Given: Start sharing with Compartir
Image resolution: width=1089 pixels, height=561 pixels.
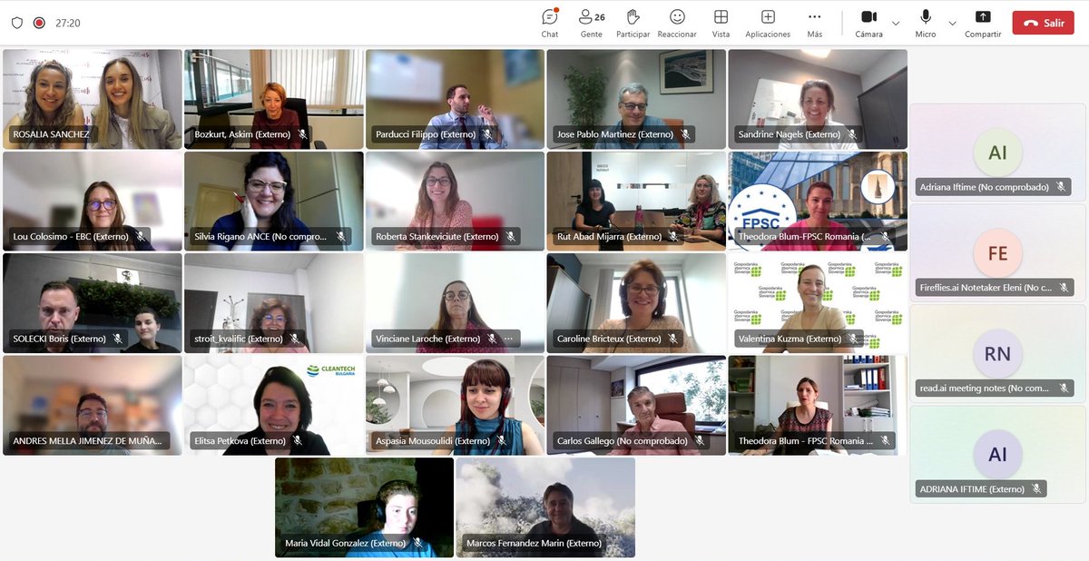Looking at the screenshot, I should coord(983,23).
